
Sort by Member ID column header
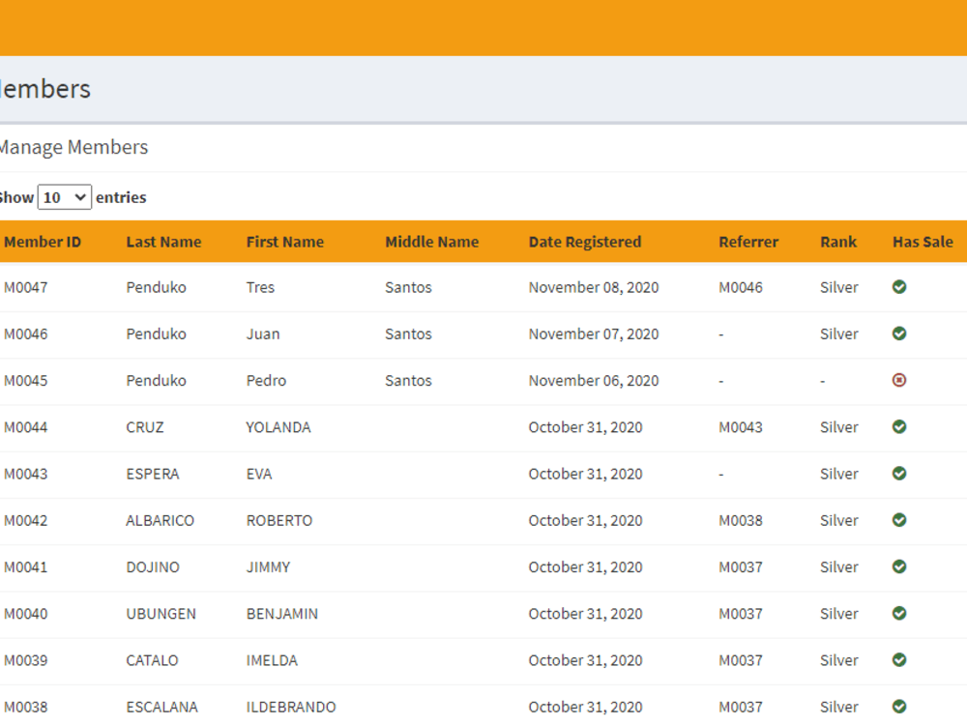tap(43, 242)
